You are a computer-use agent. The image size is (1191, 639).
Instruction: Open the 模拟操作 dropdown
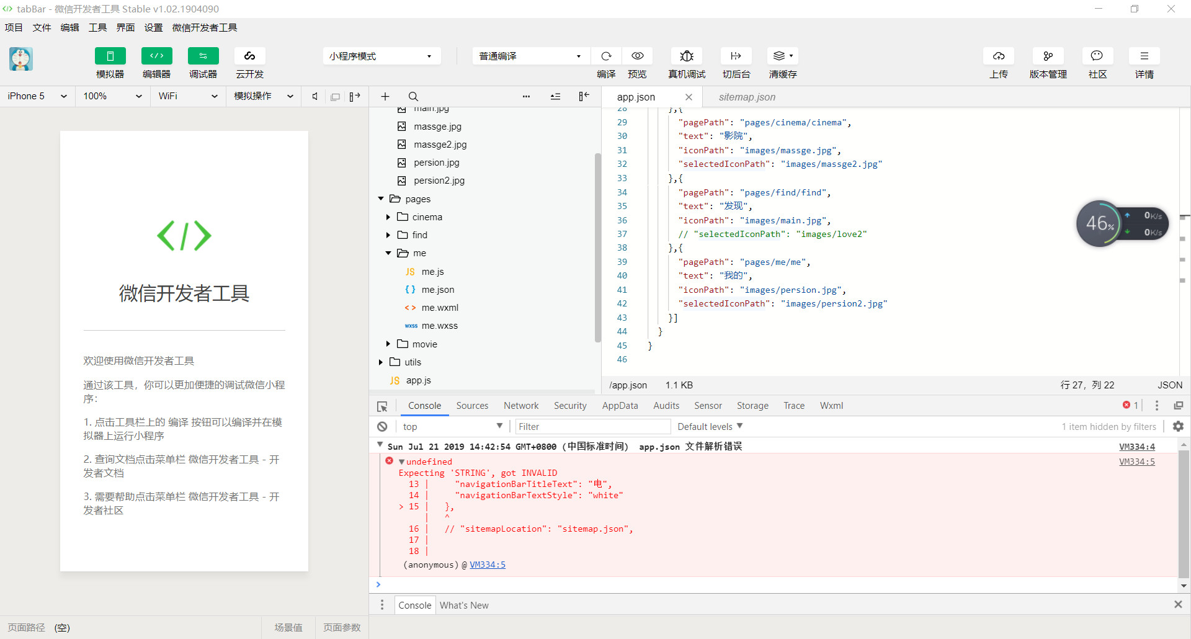264,96
